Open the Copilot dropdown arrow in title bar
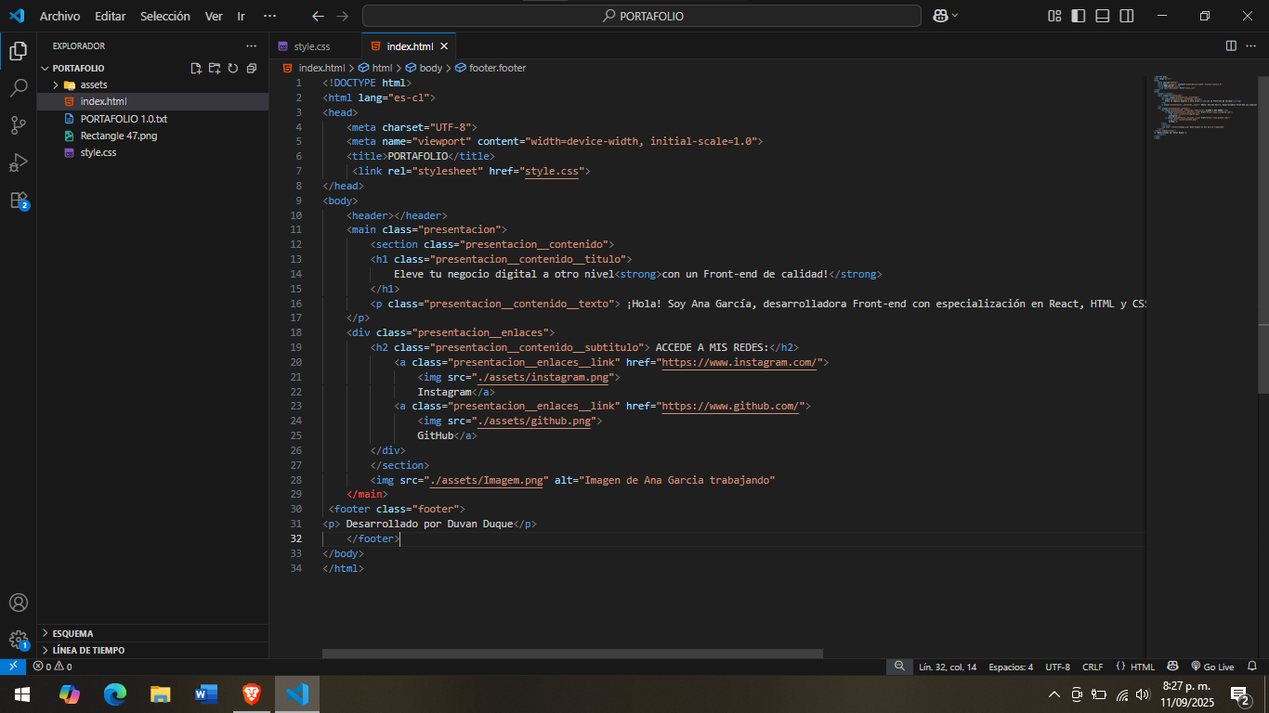Screen dimensions: 1269x713 pyautogui.click(x=955, y=16)
